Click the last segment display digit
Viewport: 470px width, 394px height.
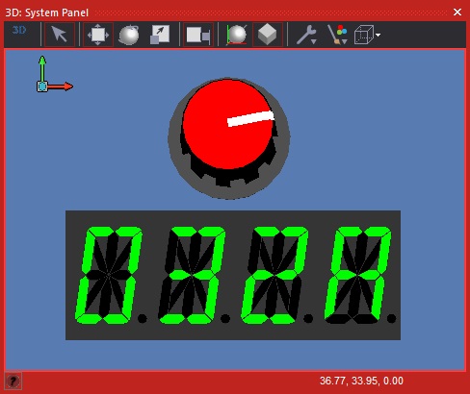tap(357, 275)
